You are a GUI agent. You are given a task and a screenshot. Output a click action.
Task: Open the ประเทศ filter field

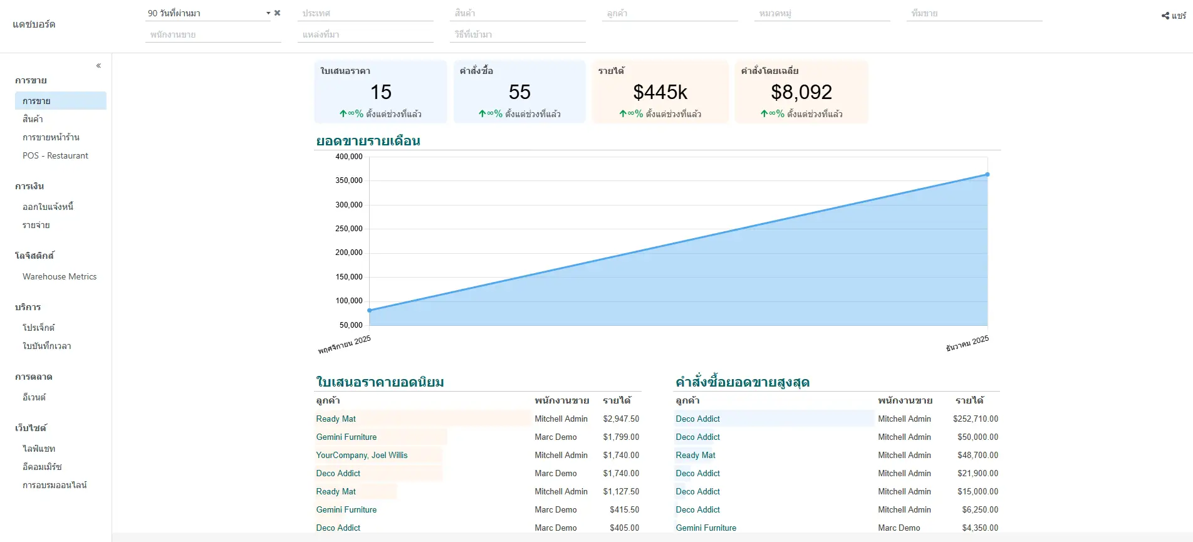point(365,13)
